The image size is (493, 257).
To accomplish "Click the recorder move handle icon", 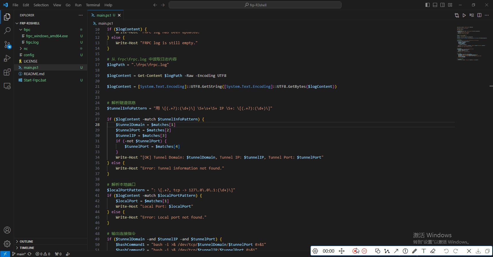I will click(341, 251).
